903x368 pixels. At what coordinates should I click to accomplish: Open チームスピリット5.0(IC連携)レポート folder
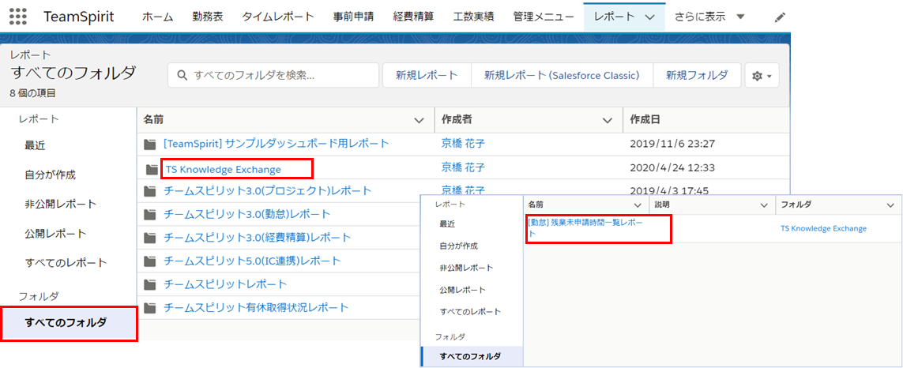tap(252, 261)
